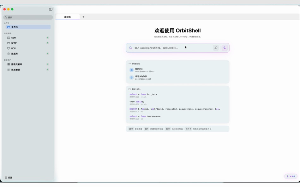Click the SFTP folder icon
This screenshot has height=187, width=300.
click(9, 43)
